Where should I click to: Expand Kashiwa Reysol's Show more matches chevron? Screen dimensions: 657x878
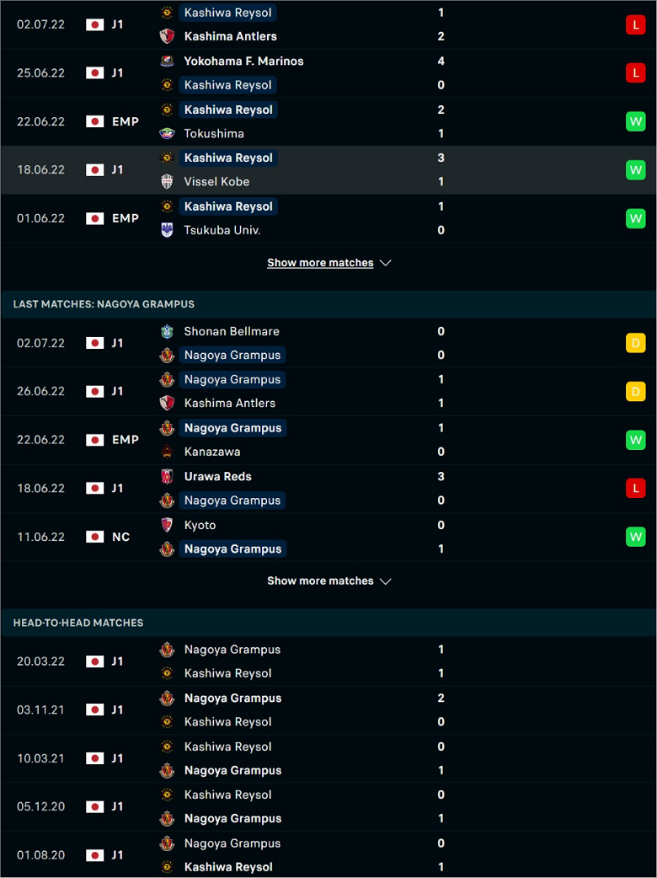tap(386, 263)
